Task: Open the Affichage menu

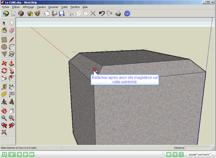Action: [28, 7]
